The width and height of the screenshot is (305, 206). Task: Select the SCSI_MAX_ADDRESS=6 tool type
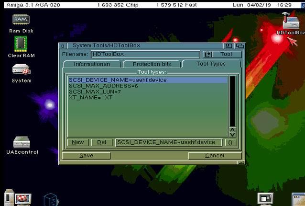pyautogui.click(x=148, y=86)
